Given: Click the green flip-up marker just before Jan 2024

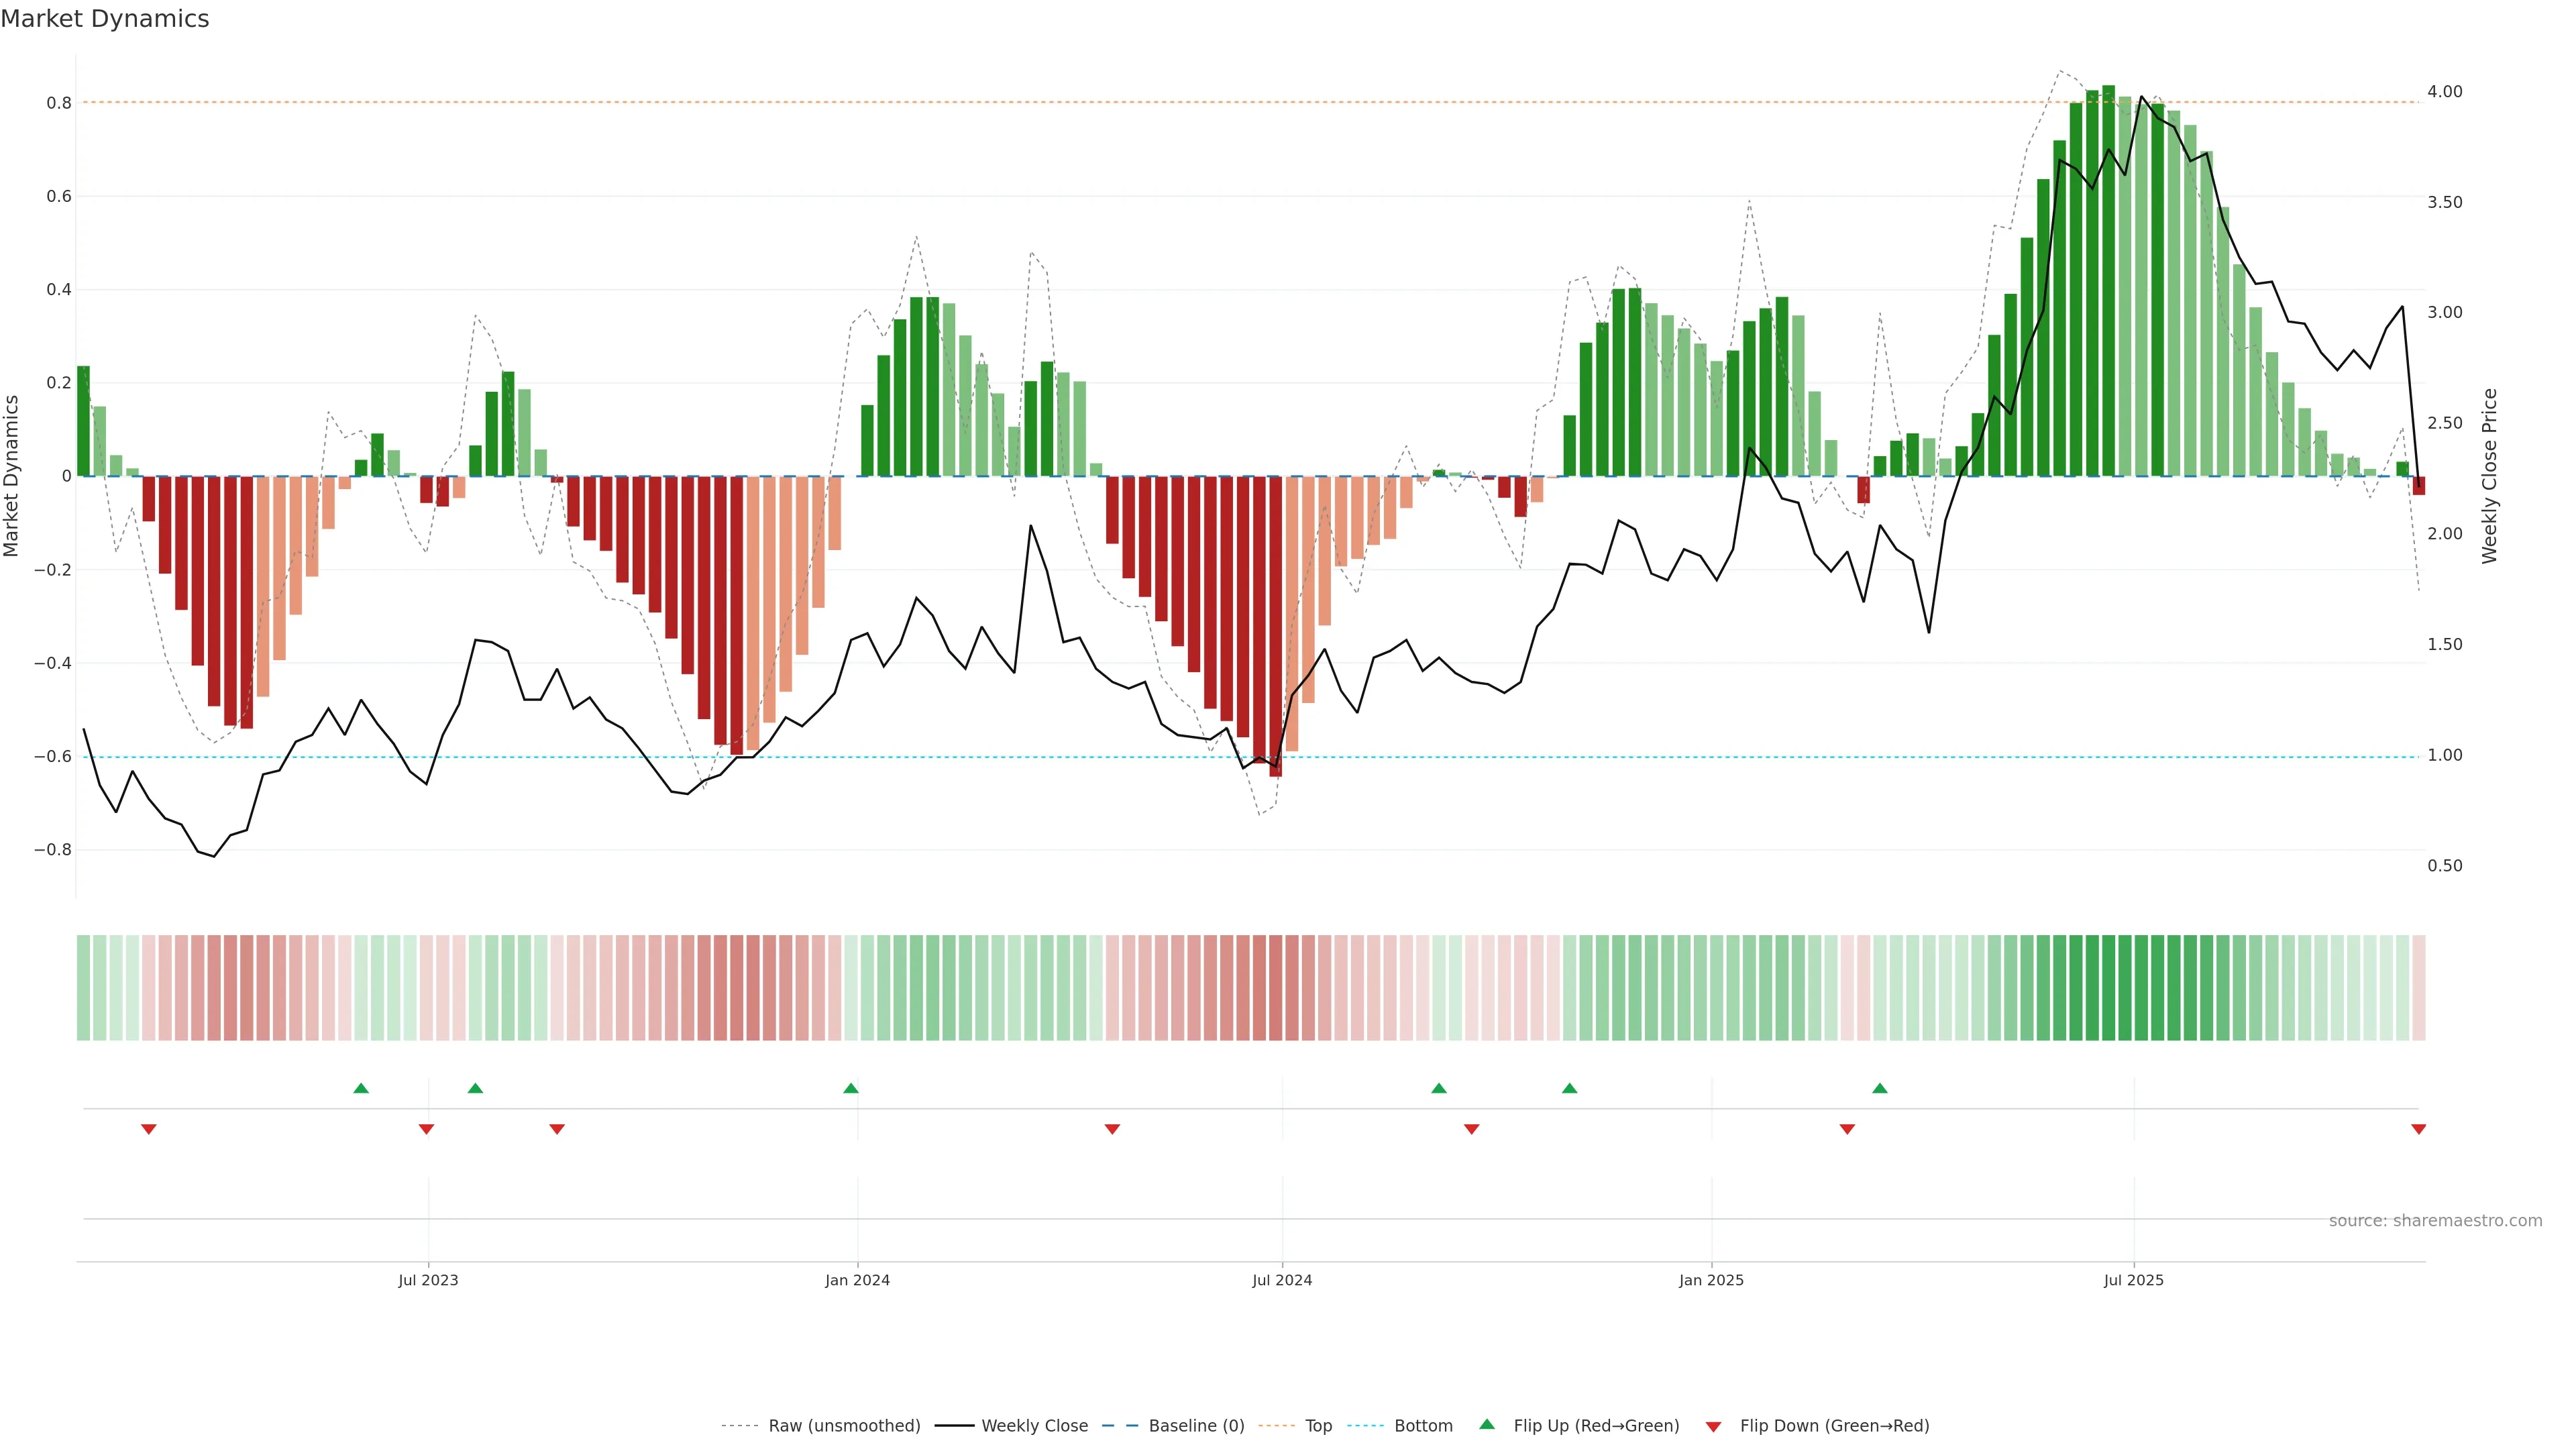Looking at the screenshot, I should 850,1088.
